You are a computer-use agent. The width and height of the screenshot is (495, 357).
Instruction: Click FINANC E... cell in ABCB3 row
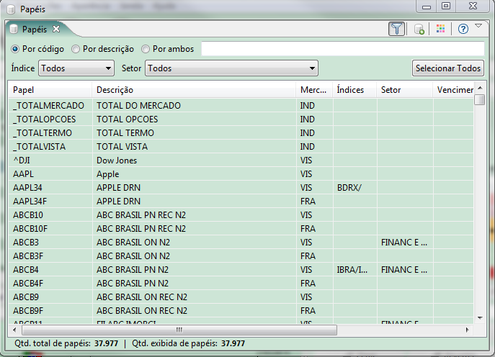point(404,243)
